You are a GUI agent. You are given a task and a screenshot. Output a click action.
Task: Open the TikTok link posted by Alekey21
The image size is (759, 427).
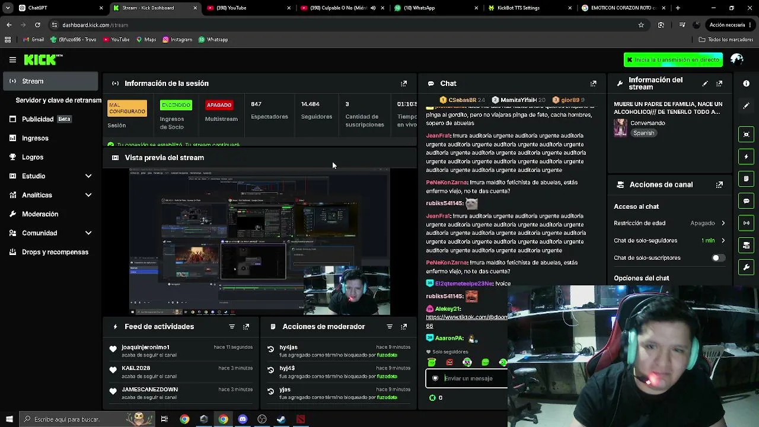tap(467, 321)
